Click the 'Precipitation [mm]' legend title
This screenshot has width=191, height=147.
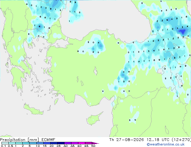point(20,140)
